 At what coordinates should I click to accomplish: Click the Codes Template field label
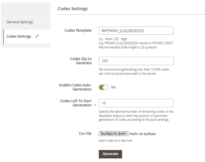pos(78,30)
